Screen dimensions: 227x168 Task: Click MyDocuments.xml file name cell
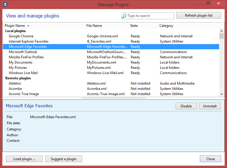[x=102, y=62]
